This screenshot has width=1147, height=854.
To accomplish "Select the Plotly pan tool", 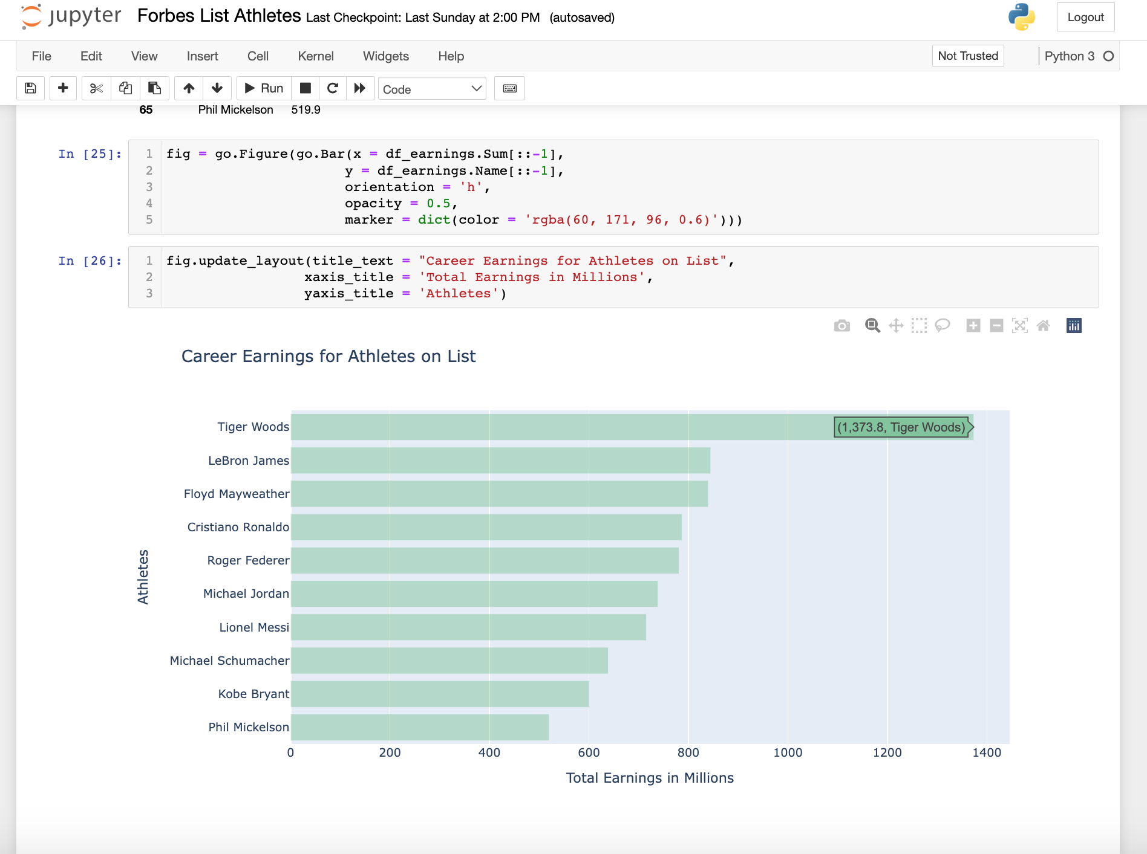I will click(x=896, y=326).
